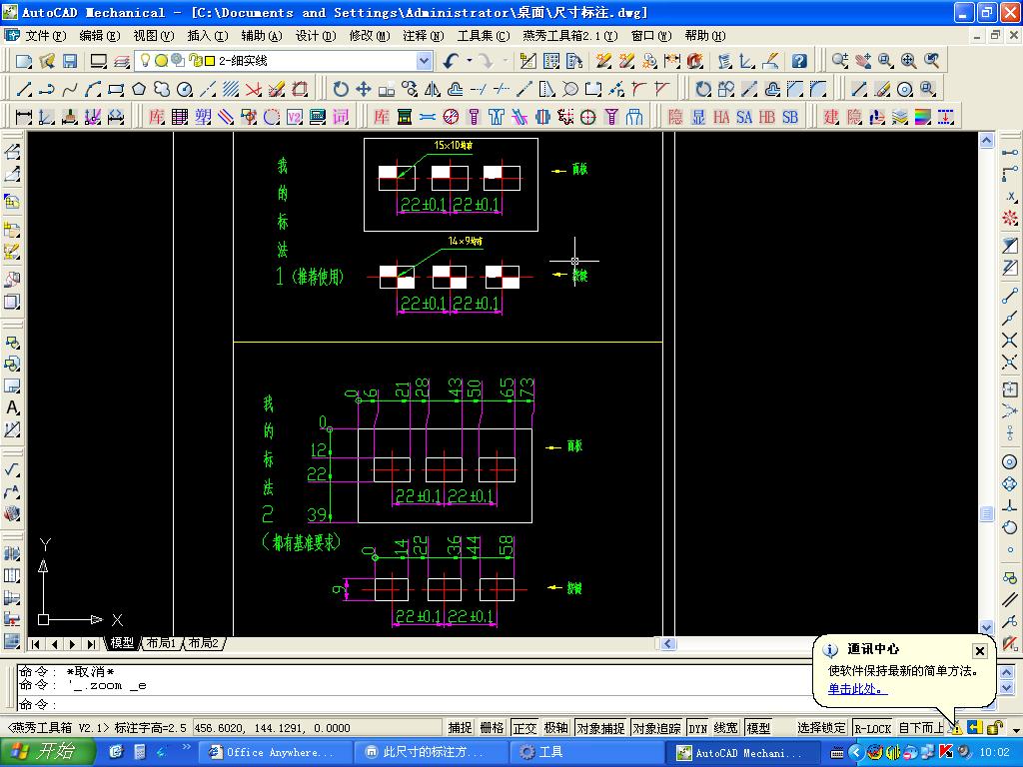Viewport: 1023px width, 767px height.
Task: Click the Save floppy disk icon
Action: coord(70,61)
